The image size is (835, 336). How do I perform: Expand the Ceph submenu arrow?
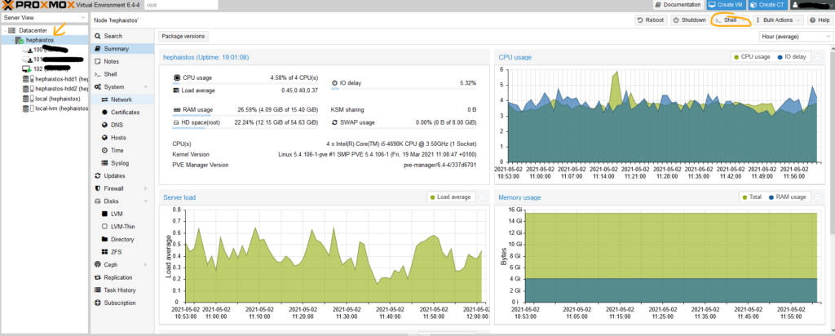click(x=145, y=265)
